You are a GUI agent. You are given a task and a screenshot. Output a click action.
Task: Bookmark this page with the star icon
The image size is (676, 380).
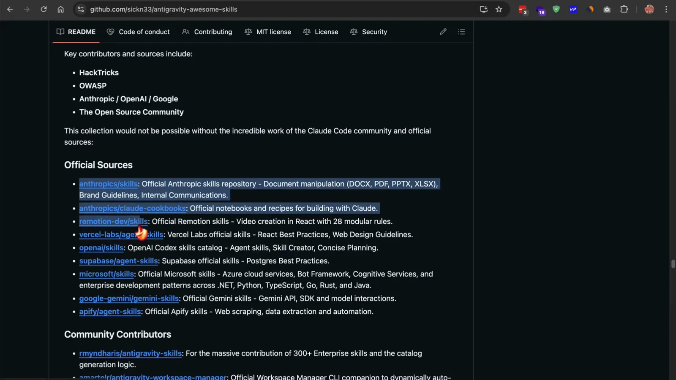[x=499, y=9]
